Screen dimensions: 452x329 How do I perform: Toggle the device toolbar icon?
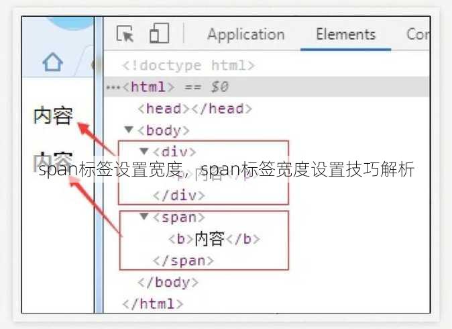(x=160, y=34)
